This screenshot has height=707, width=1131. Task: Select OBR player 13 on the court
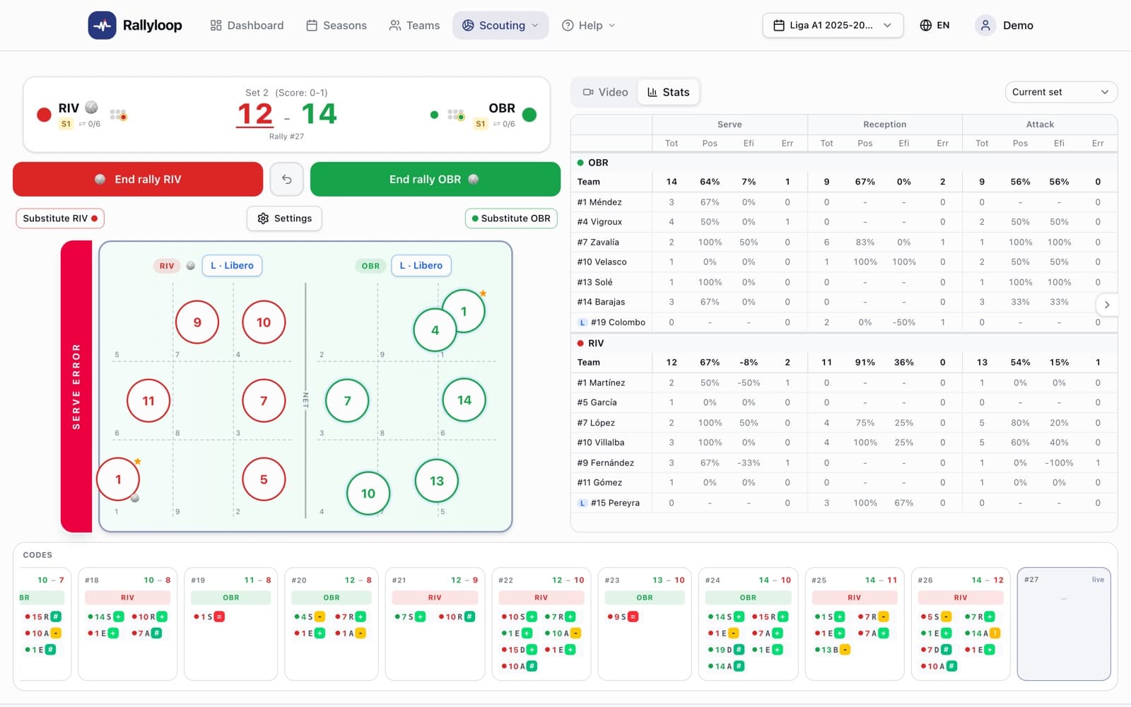[437, 481]
